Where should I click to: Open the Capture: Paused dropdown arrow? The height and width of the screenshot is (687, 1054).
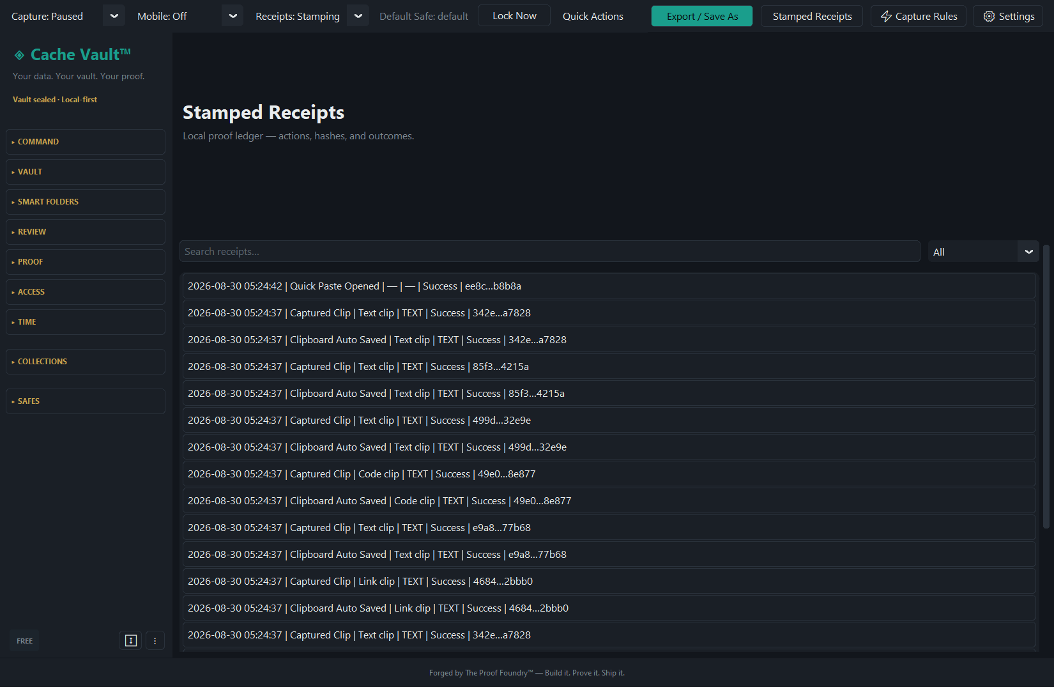click(114, 16)
